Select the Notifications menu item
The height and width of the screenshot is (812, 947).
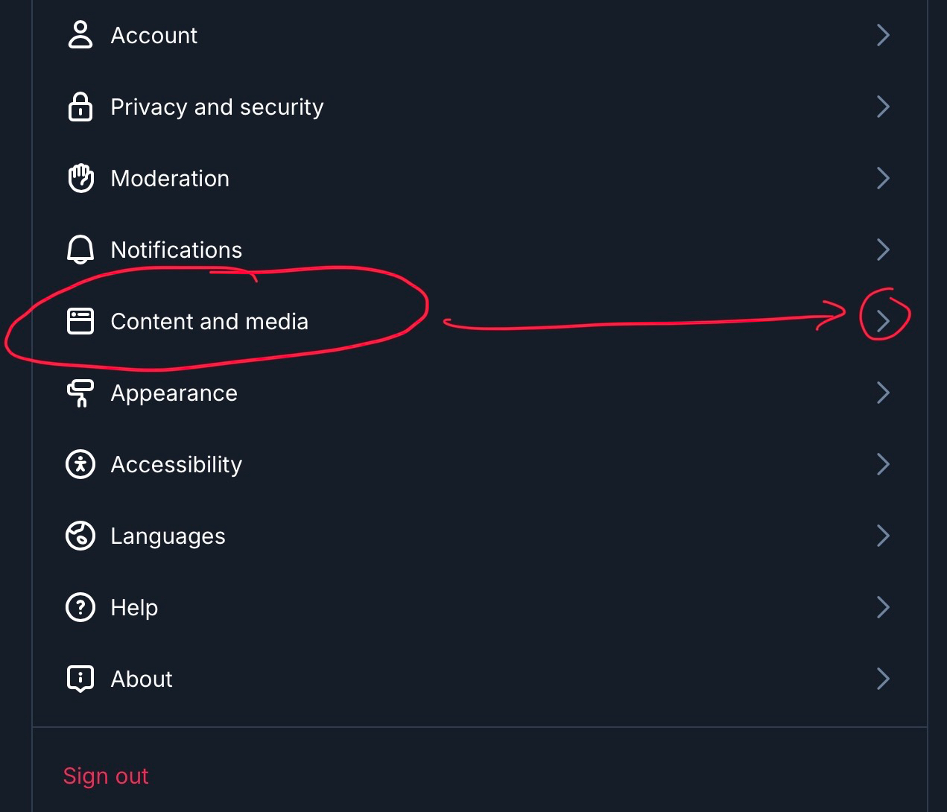click(176, 250)
